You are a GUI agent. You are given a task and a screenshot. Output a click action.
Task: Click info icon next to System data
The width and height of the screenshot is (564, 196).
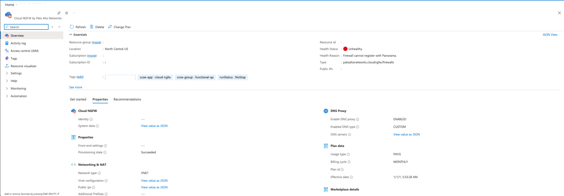coord(97,126)
